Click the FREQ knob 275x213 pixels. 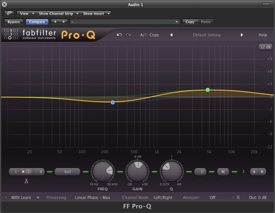point(103,171)
